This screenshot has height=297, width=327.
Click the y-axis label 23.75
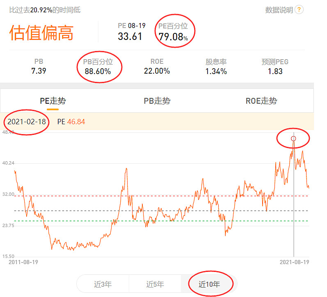click(8, 225)
